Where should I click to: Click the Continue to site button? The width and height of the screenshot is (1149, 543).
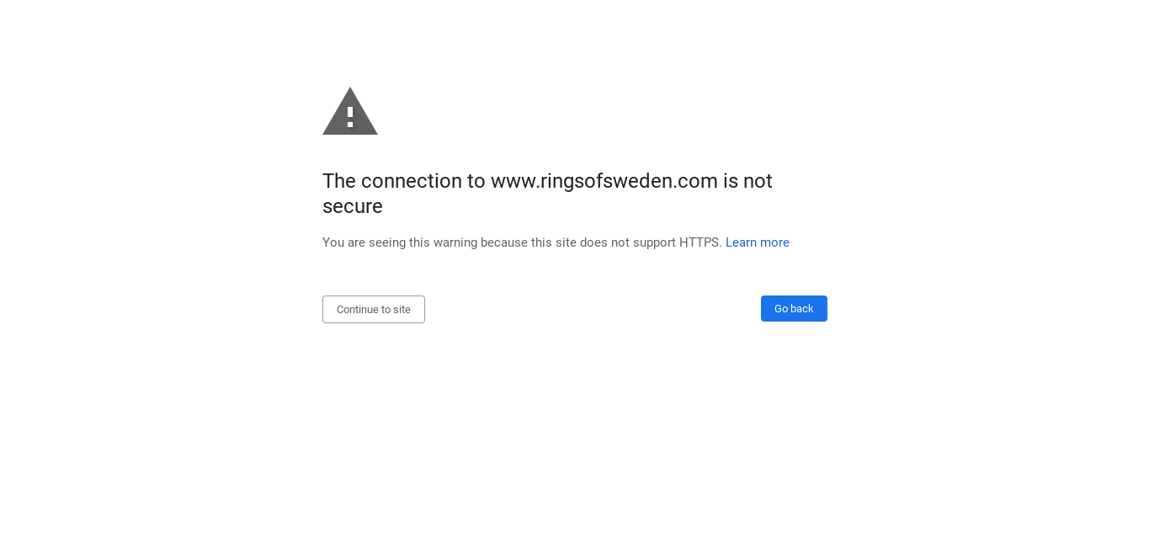pyautogui.click(x=374, y=309)
